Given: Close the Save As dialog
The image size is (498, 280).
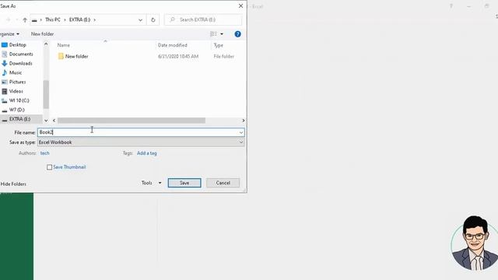Looking at the screenshot, I should pyautogui.click(x=240, y=6).
